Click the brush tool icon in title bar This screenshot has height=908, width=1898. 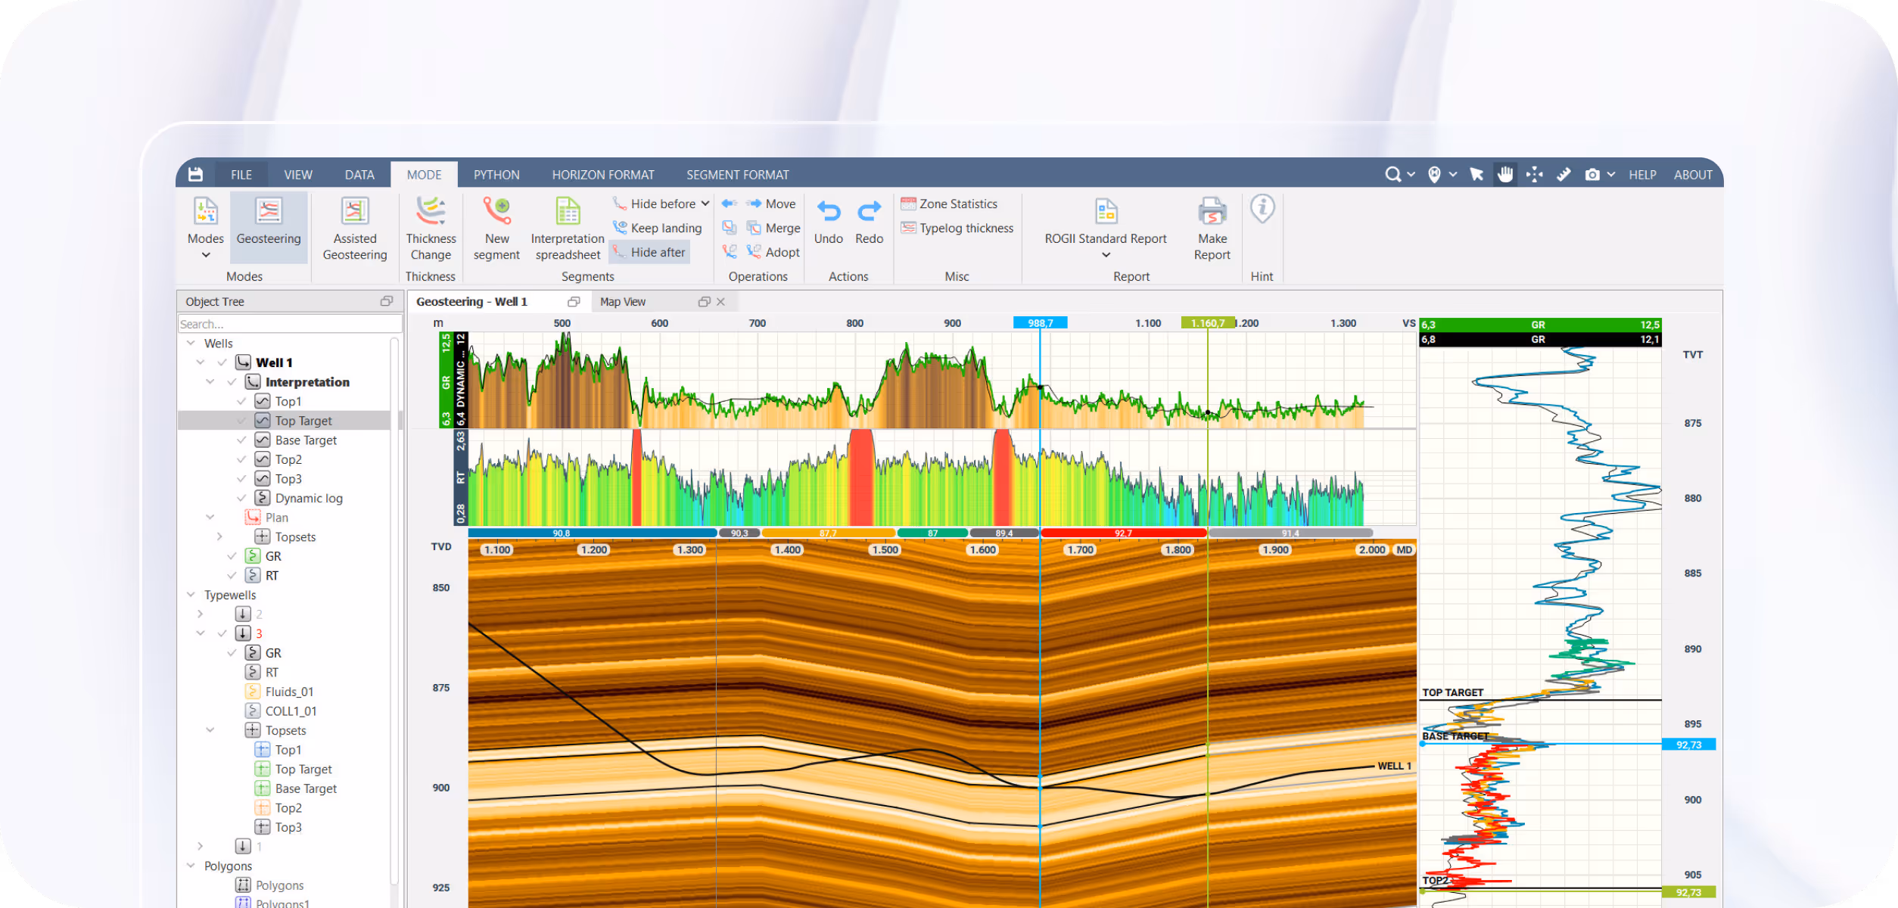tap(1564, 175)
